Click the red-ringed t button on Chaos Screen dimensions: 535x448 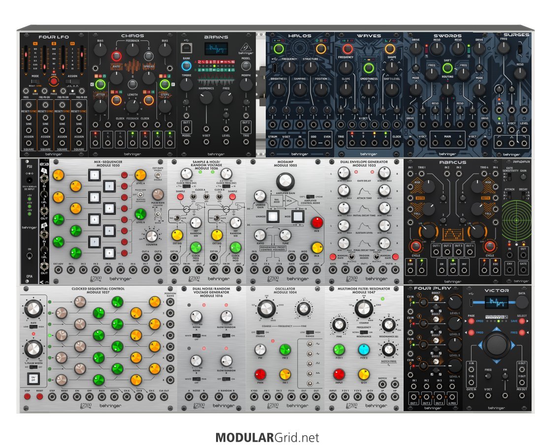116,56
